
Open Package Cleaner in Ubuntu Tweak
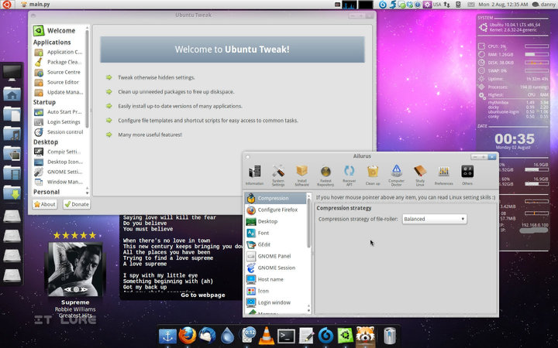59,62
